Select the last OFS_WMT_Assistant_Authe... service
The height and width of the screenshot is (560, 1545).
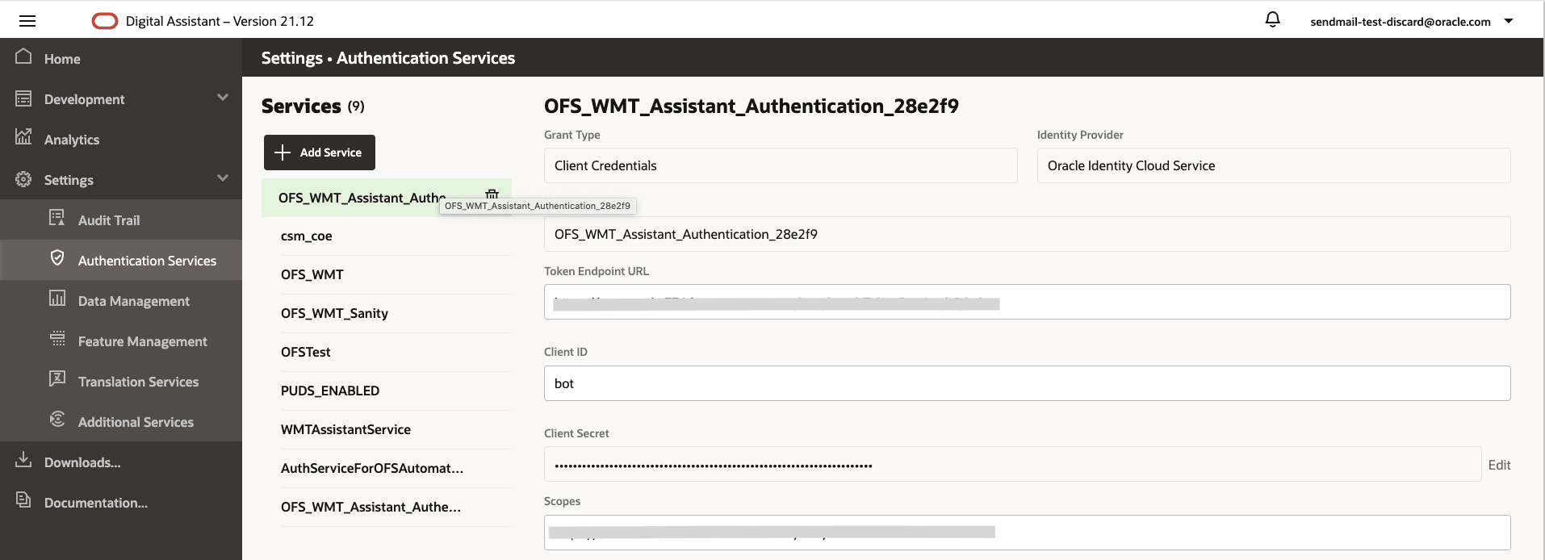tap(396, 507)
